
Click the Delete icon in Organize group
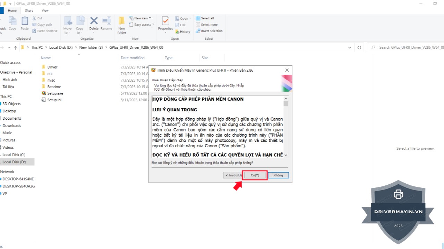tap(94, 24)
